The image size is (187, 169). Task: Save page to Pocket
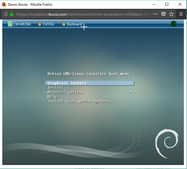(163, 14)
